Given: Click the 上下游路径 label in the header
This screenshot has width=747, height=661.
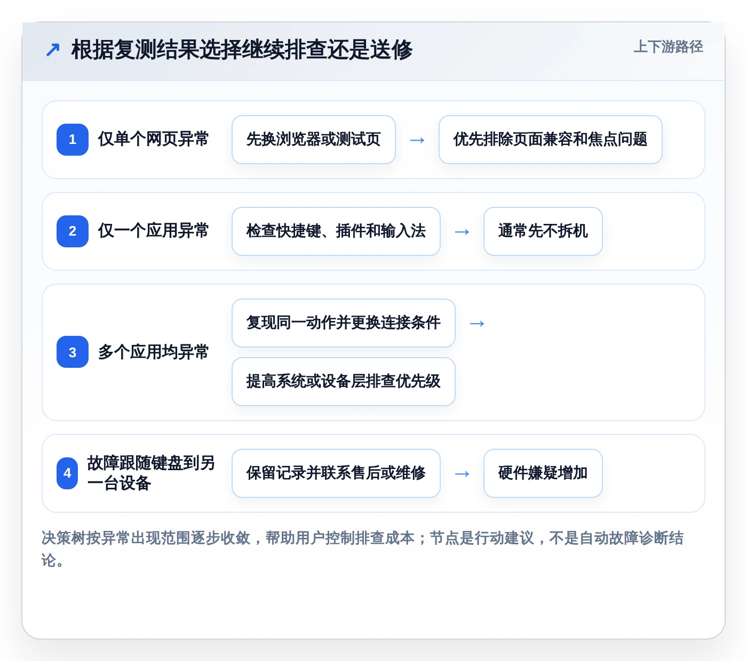Looking at the screenshot, I should [x=668, y=47].
